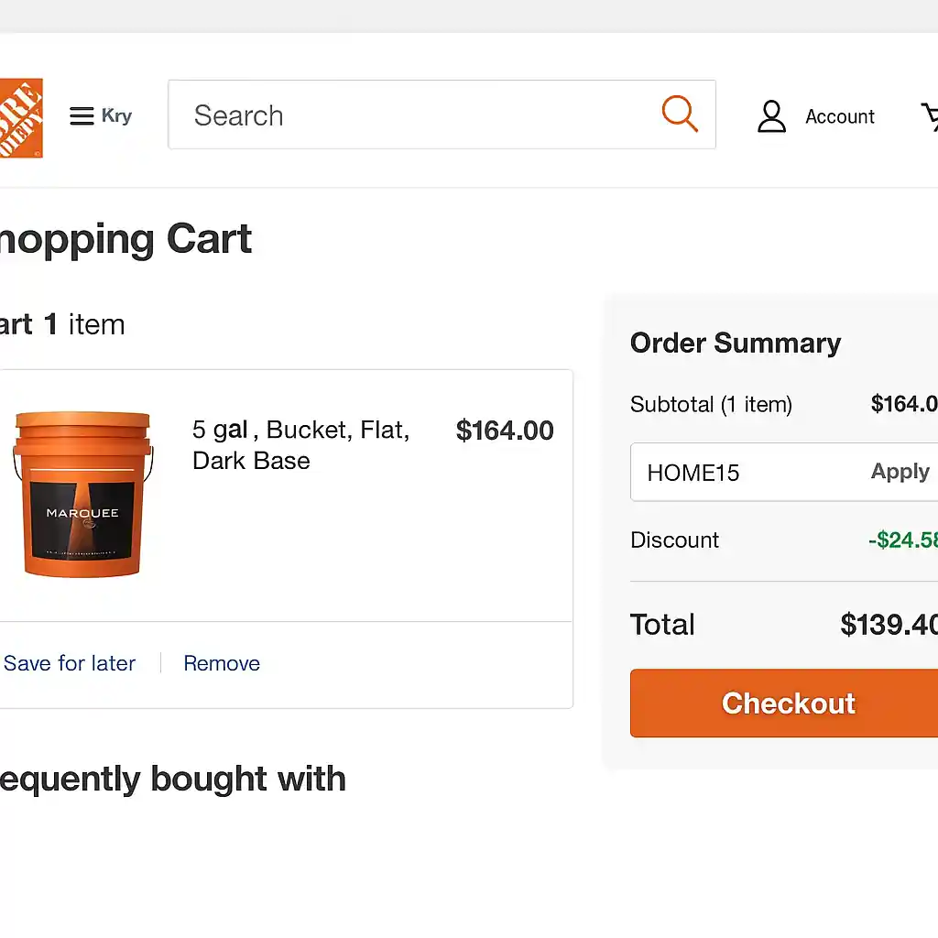Click the Home Depot logo
938x938 pixels.
point(20,117)
